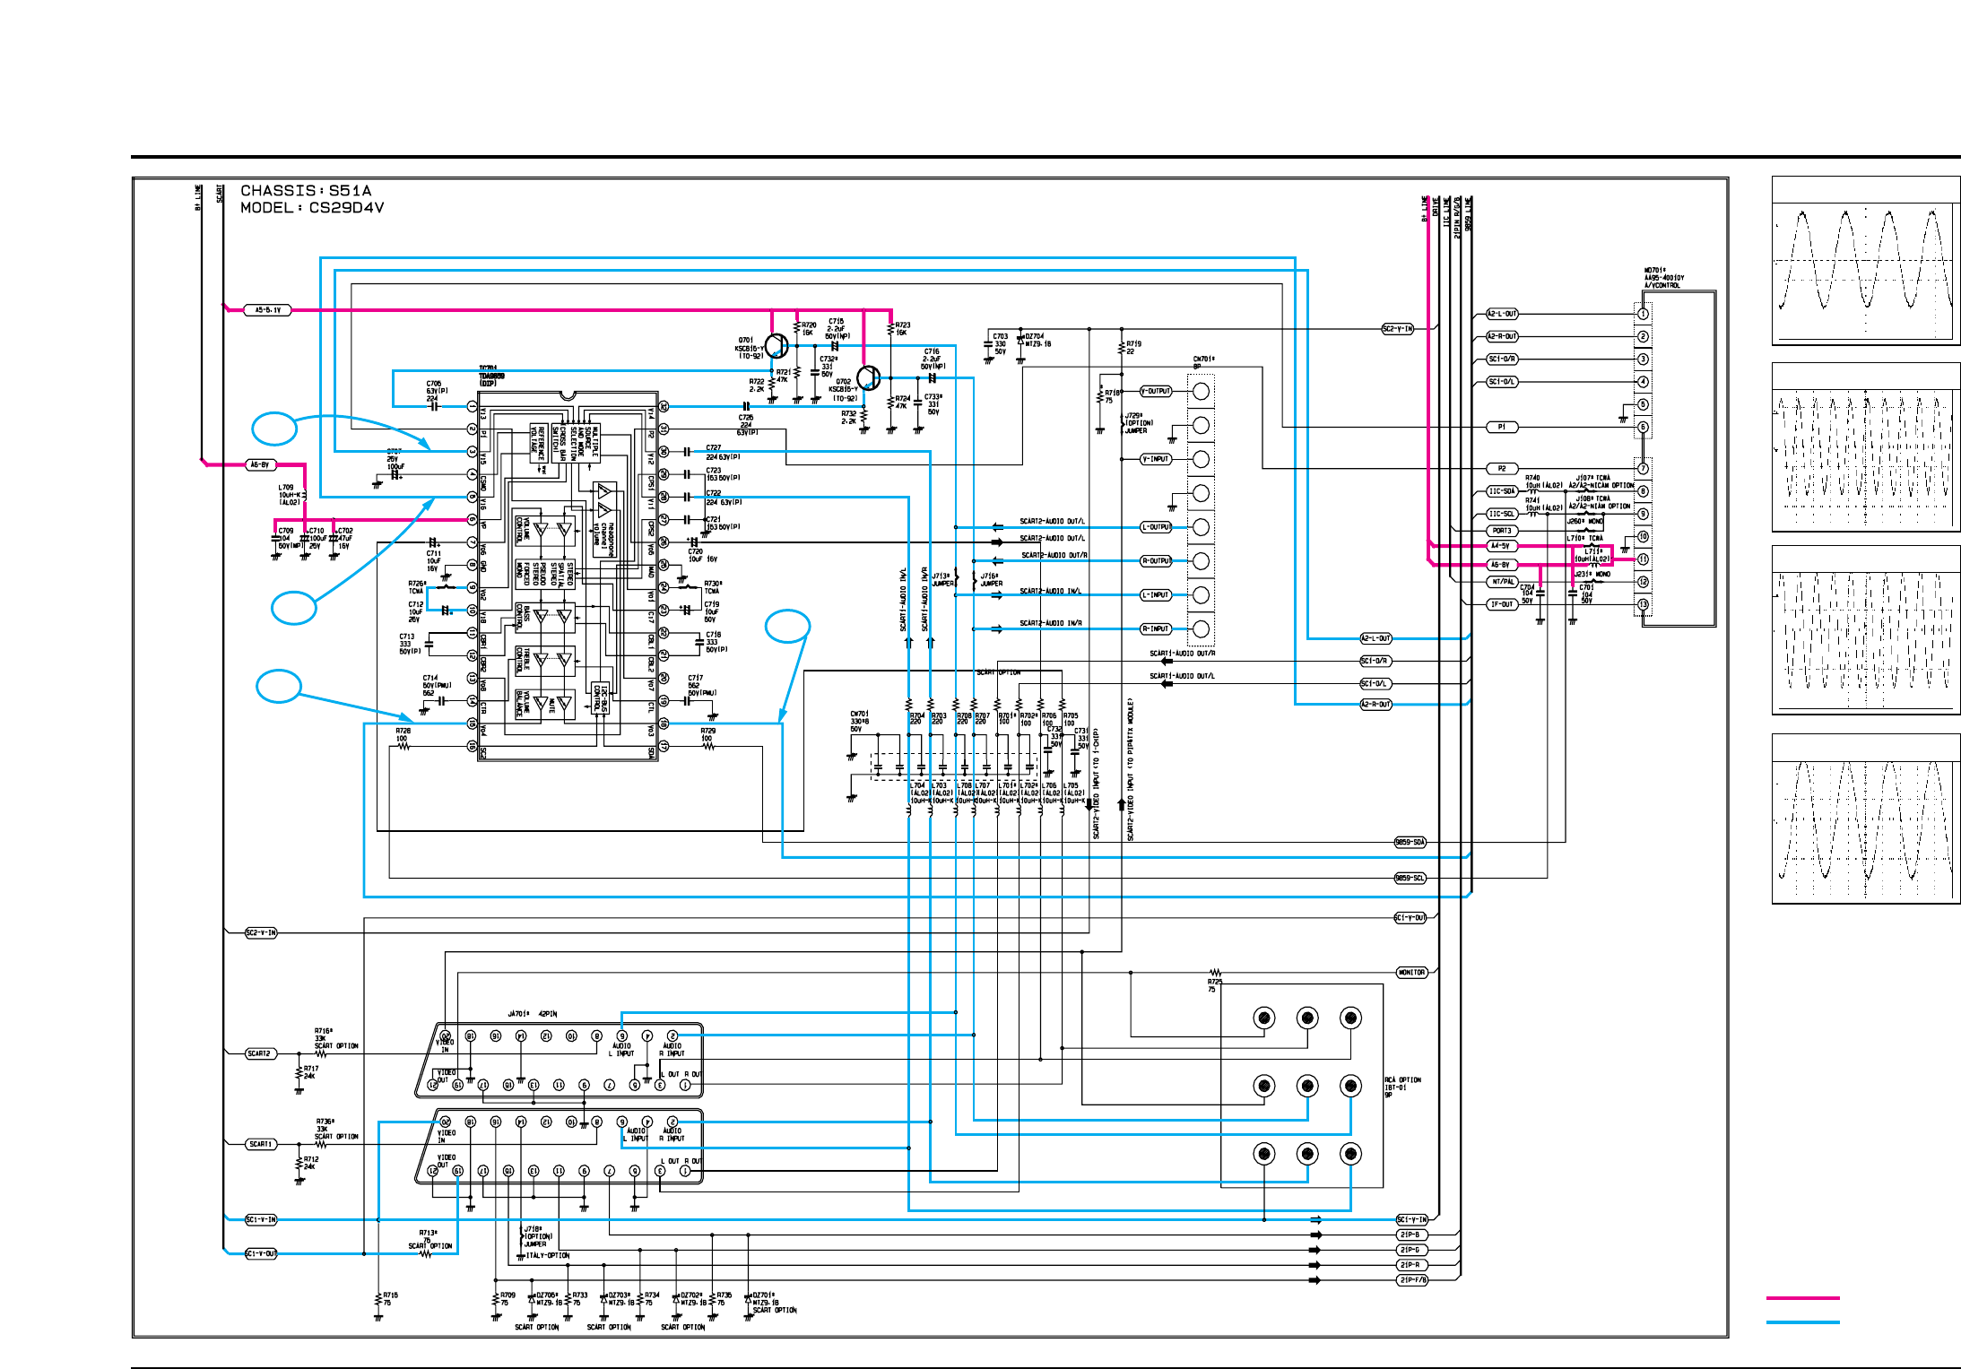This screenshot has height=1369, width=1961.
Task: Click the magenta legend line
Action: point(1802,1298)
